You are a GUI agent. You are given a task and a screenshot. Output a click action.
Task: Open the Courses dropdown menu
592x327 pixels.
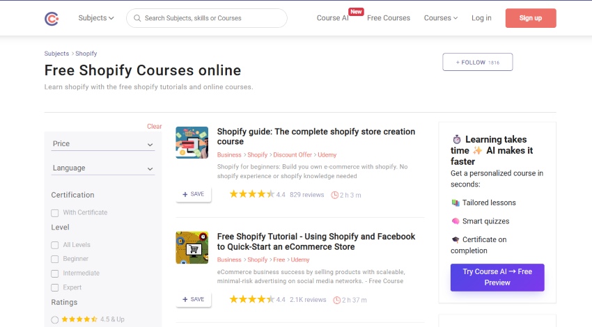click(x=441, y=17)
